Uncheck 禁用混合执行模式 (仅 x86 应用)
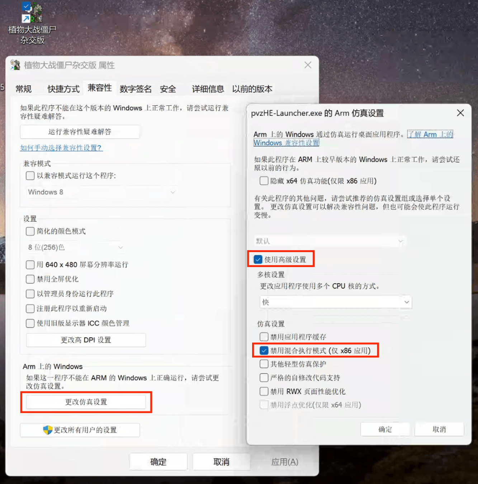Image resolution: width=478 pixels, height=484 pixels. click(x=264, y=350)
